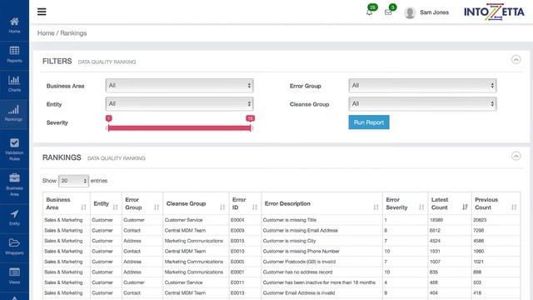This screenshot has height=300, width=533.
Task: Click 'Customer is missing Title' description
Action: (290, 220)
